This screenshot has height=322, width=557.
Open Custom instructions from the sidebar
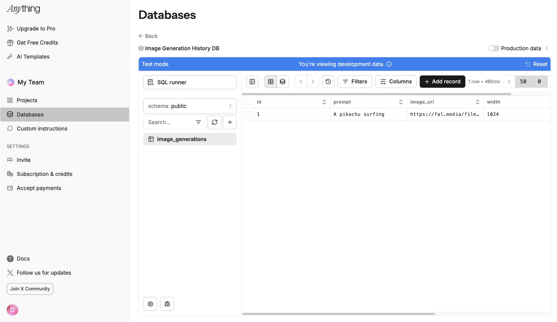42,128
